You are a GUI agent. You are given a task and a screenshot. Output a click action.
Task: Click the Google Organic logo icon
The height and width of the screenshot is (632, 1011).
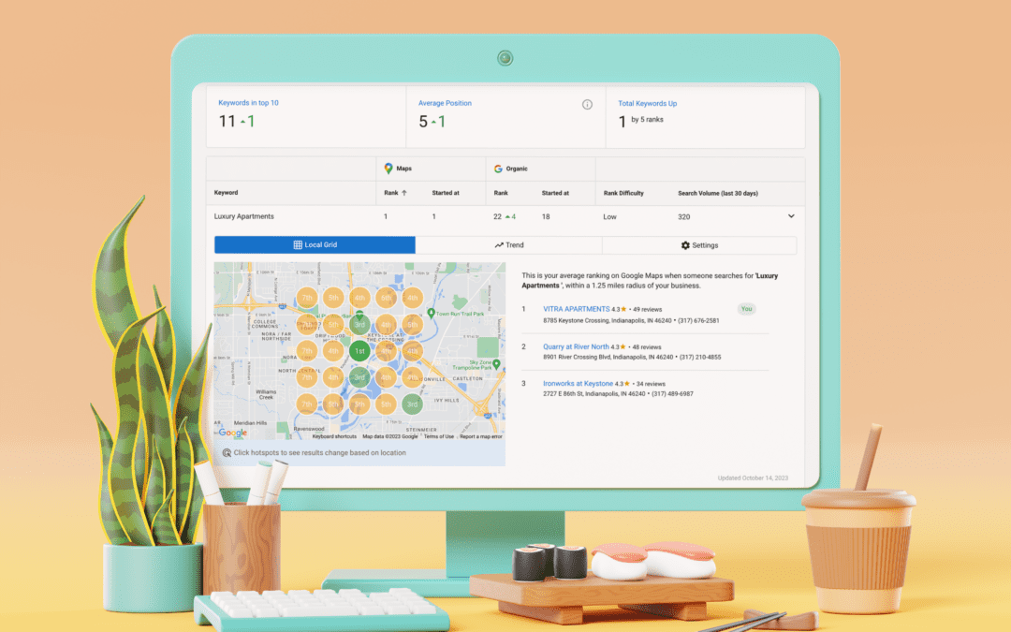pos(499,169)
